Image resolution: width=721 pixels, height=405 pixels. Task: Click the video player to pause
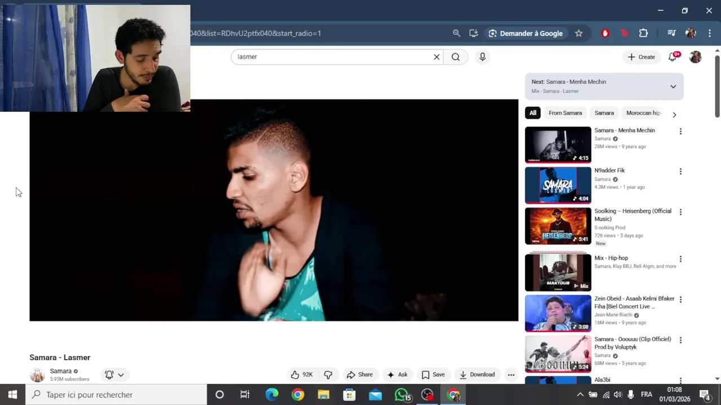click(x=274, y=210)
